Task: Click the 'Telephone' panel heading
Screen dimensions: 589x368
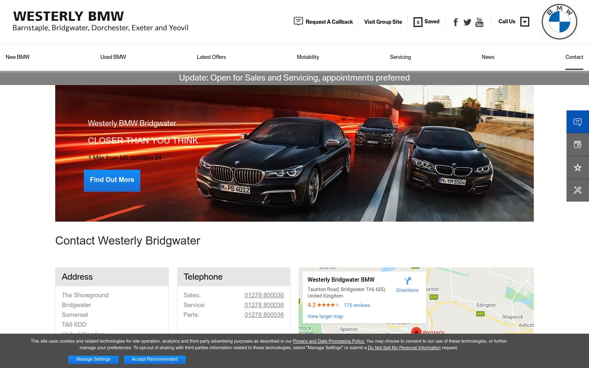Action: [x=203, y=277]
